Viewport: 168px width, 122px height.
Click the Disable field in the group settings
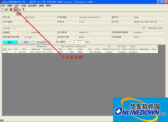149,32
